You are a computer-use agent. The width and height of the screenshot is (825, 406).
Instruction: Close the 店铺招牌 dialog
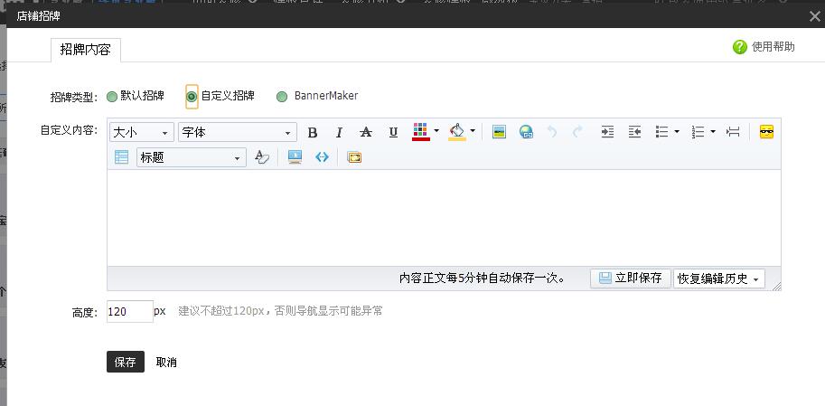coord(814,17)
